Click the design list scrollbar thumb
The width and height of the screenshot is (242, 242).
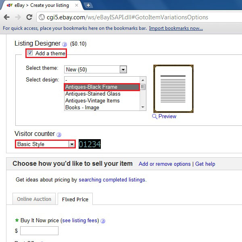143,87
